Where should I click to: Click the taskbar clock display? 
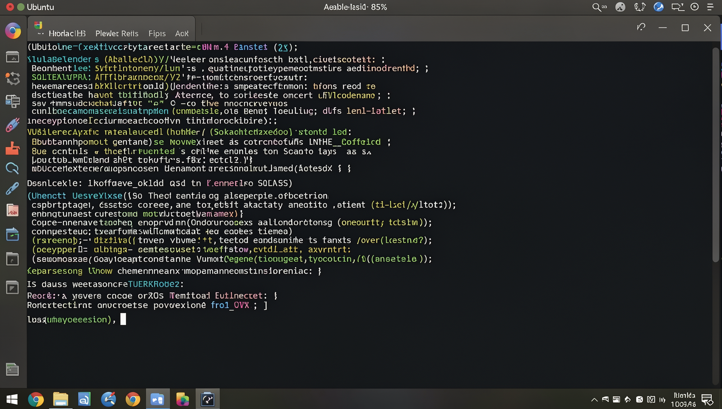(x=684, y=400)
